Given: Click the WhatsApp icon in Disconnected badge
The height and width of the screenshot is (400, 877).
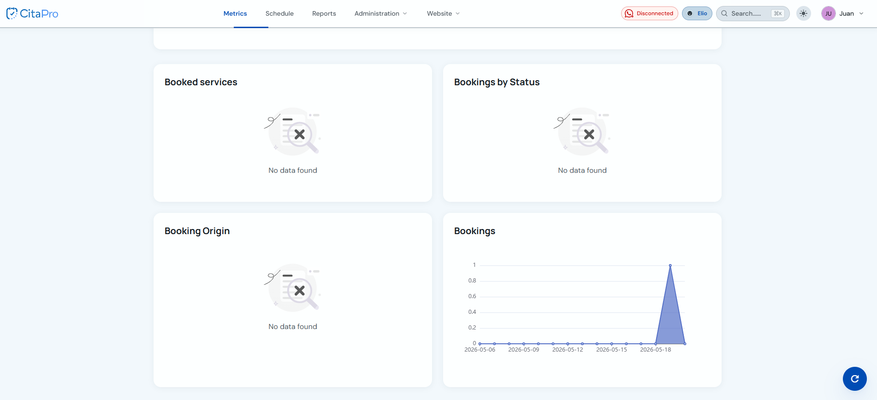Looking at the screenshot, I should coord(629,13).
